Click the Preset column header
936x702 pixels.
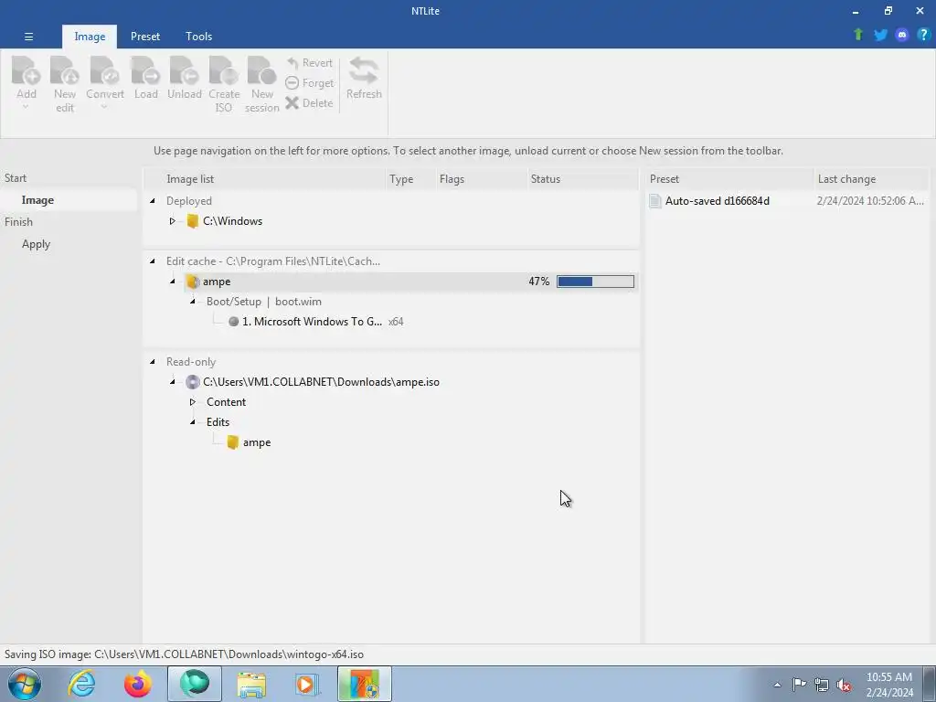click(x=729, y=179)
